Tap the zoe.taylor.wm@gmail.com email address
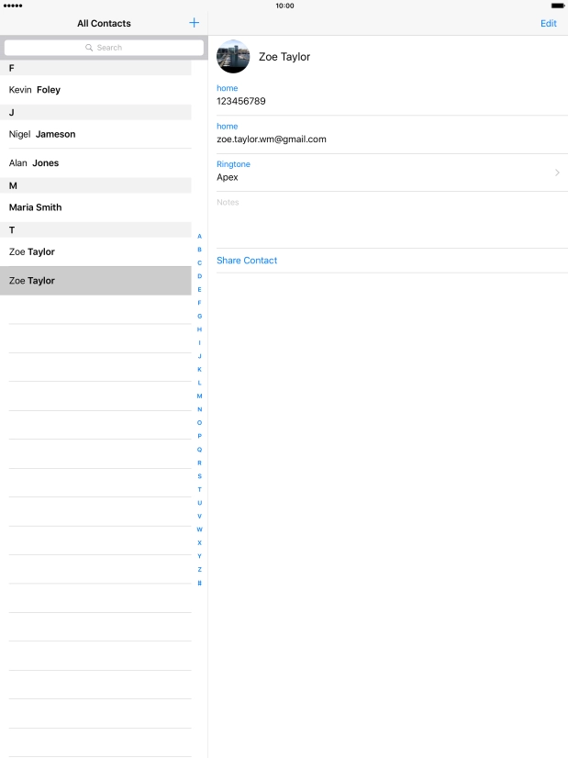 [x=272, y=139]
